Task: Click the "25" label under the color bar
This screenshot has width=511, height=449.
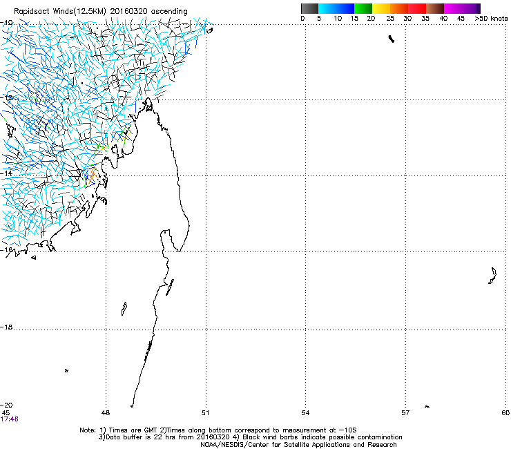Action: pyautogui.click(x=390, y=19)
